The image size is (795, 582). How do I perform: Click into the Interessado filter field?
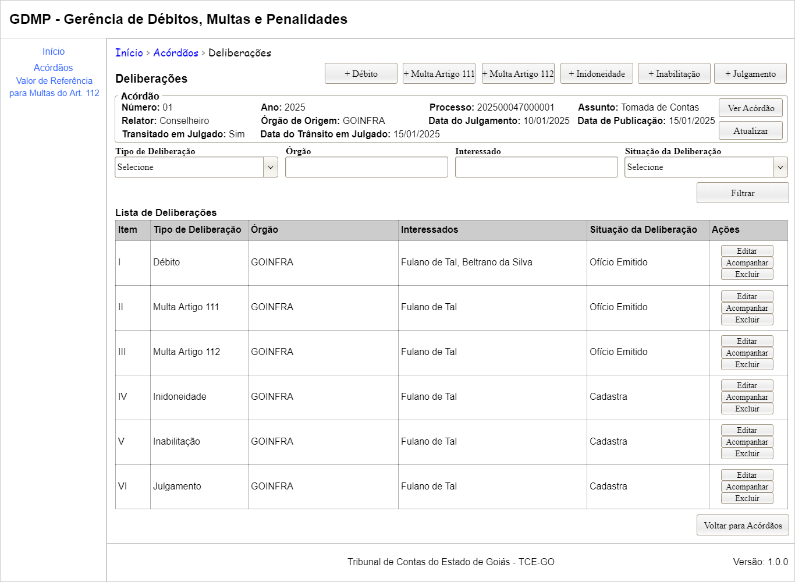[x=536, y=168]
